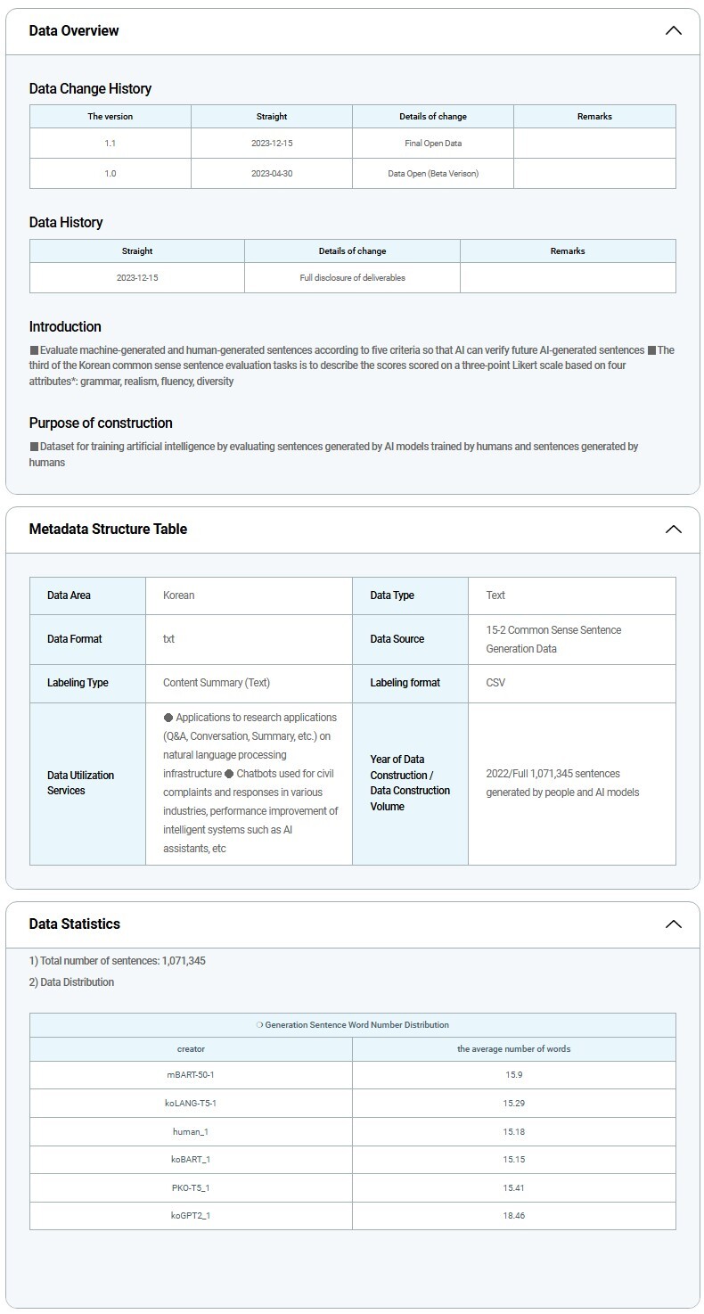Click the average number of words column header

pos(513,1048)
